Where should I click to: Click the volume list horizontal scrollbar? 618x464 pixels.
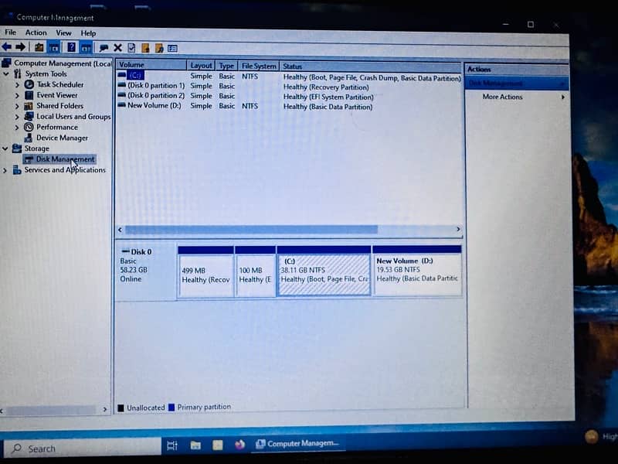tap(251, 230)
